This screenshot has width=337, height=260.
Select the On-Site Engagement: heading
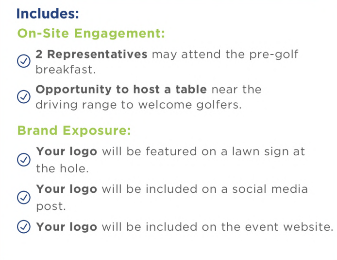tap(91, 34)
